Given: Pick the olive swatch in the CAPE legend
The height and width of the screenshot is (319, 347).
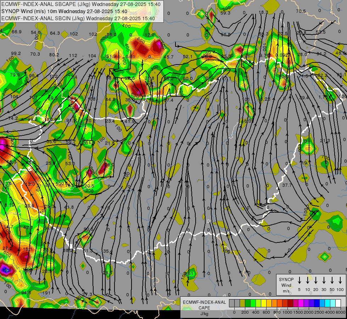Looking at the screenshot, I should 242,303.
